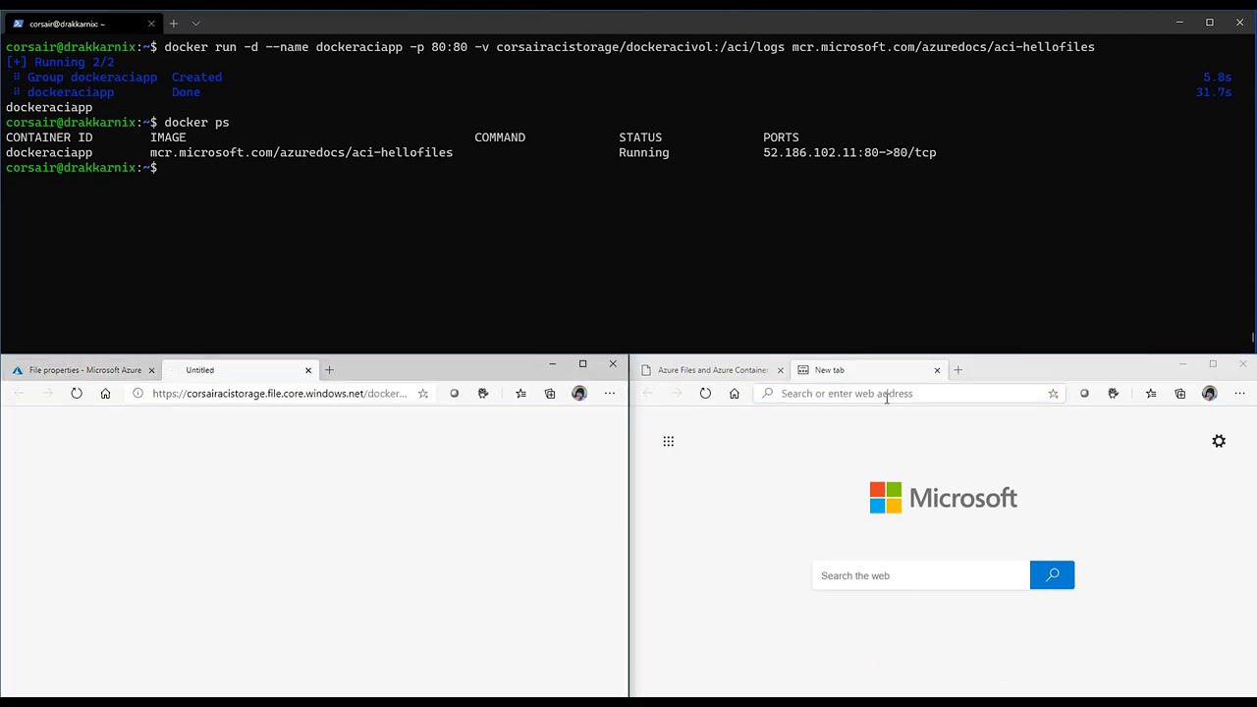Image resolution: width=1257 pixels, height=707 pixels.
Task: Click the COMMAND column header in terminal
Action: pos(500,137)
